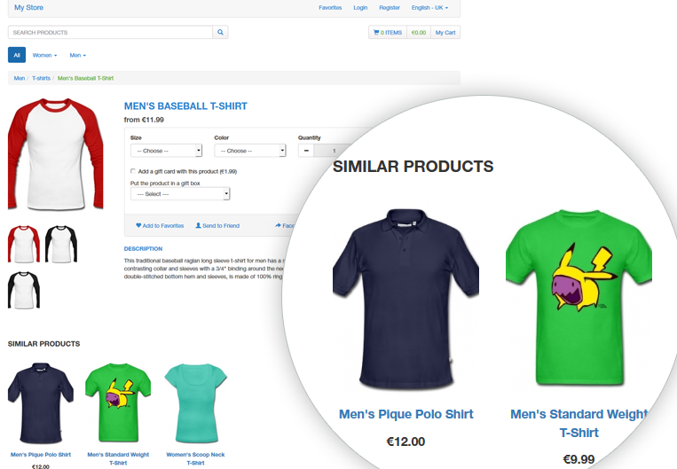This screenshot has width=677, height=469.
Task: Tick the add a gift card checkbox
Action: [x=133, y=171]
